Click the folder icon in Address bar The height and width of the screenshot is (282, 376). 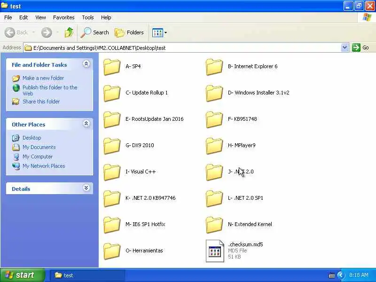point(28,48)
